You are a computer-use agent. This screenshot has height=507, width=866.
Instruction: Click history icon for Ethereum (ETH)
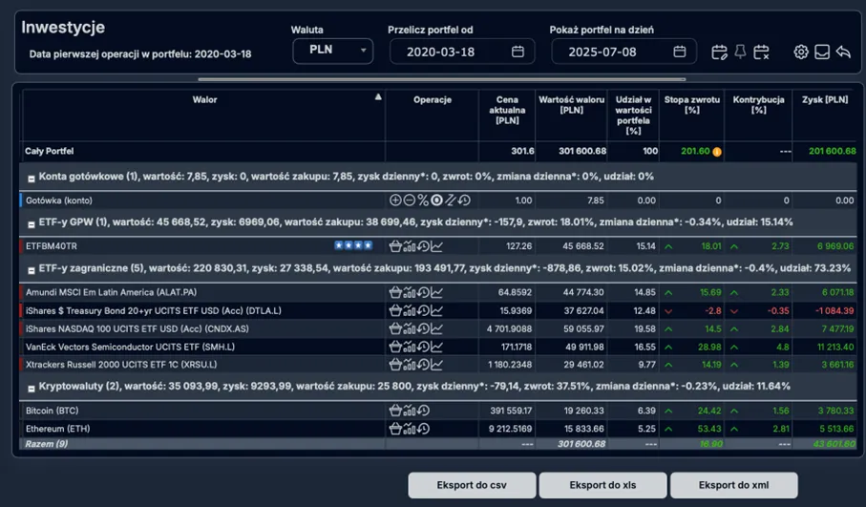(x=423, y=429)
